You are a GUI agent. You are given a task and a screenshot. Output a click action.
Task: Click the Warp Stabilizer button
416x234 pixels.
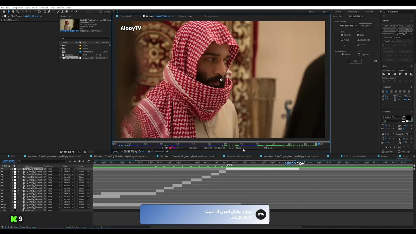pos(405,26)
